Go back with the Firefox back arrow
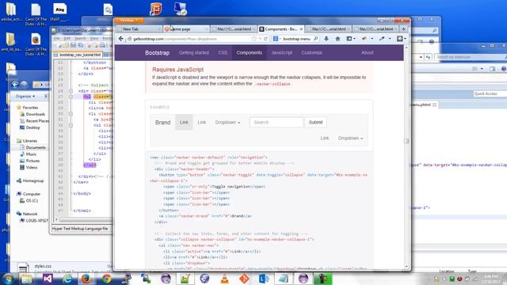The image size is (507, 285). (x=120, y=39)
